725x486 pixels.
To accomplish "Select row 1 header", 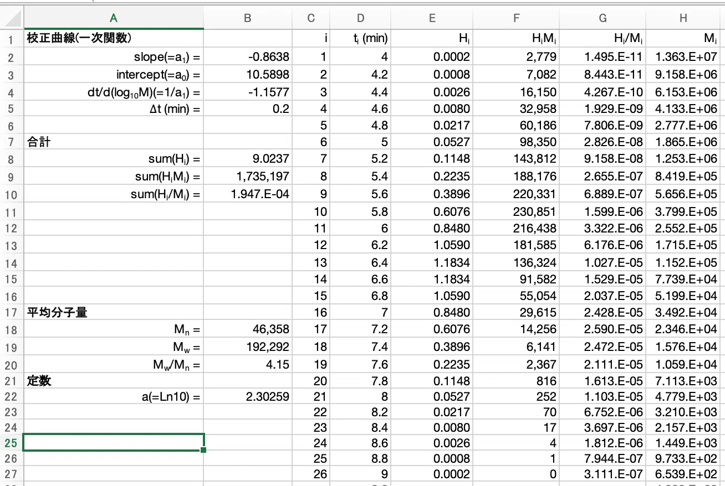I will click(x=12, y=39).
